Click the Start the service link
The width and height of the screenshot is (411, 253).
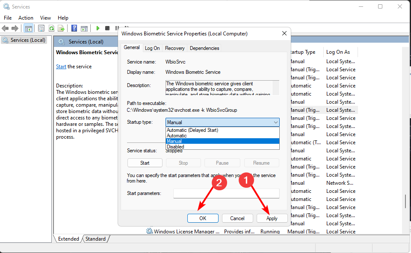pos(61,67)
